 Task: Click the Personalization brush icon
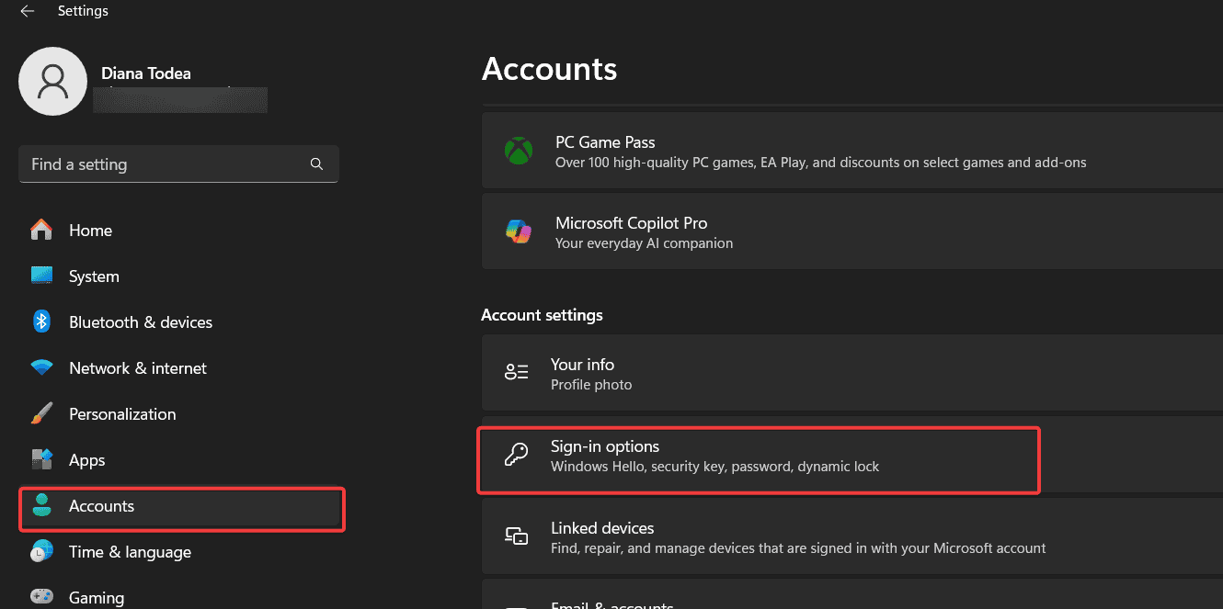41,413
